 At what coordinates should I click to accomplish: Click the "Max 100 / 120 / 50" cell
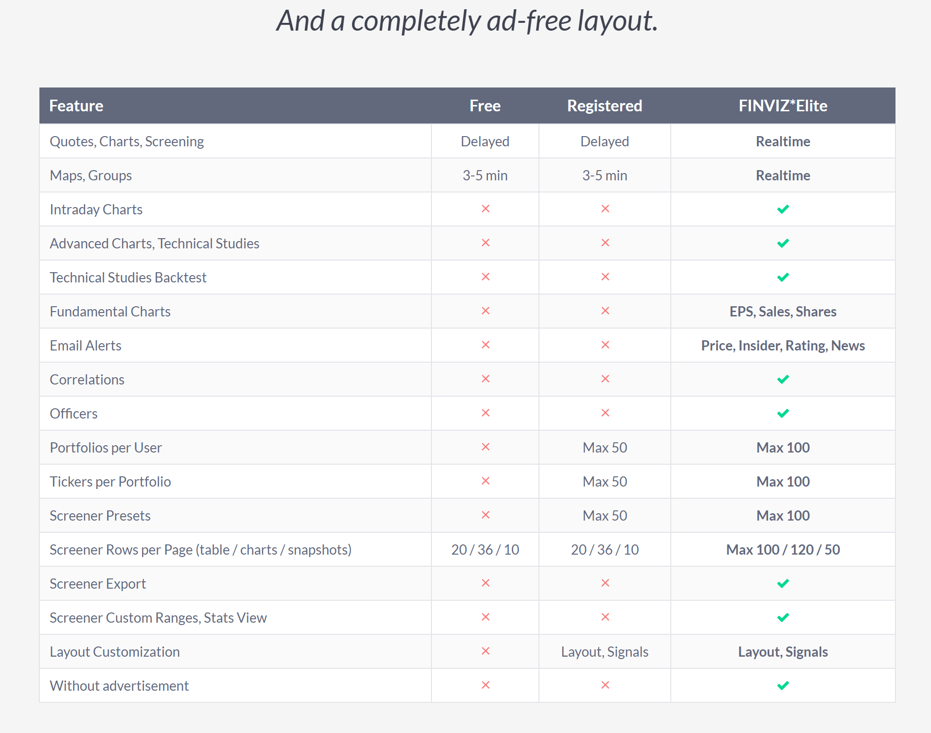pos(783,550)
